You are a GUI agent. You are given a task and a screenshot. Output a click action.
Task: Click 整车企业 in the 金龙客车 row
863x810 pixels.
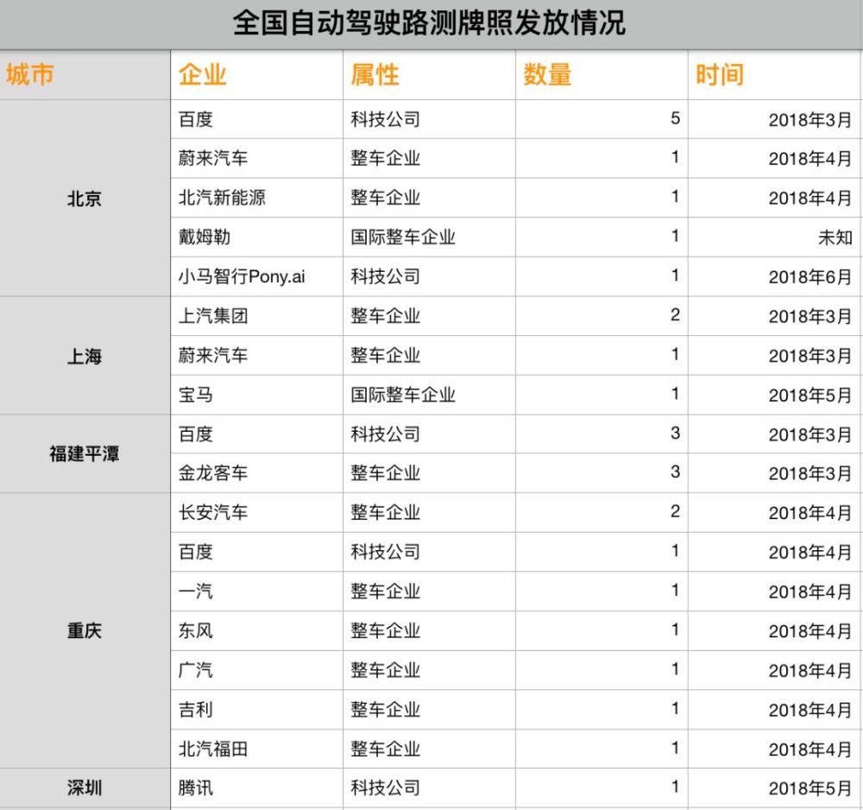tap(385, 473)
